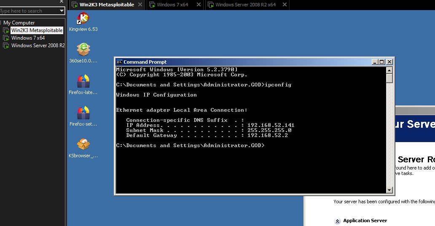Click the Command Prompt scroll down arrow
Image resolution: width=435 pixels, height=226 pixels.
pyautogui.click(x=389, y=190)
